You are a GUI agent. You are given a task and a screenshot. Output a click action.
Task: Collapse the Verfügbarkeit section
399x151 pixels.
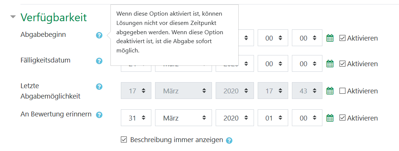pyautogui.click(x=13, y=17)
